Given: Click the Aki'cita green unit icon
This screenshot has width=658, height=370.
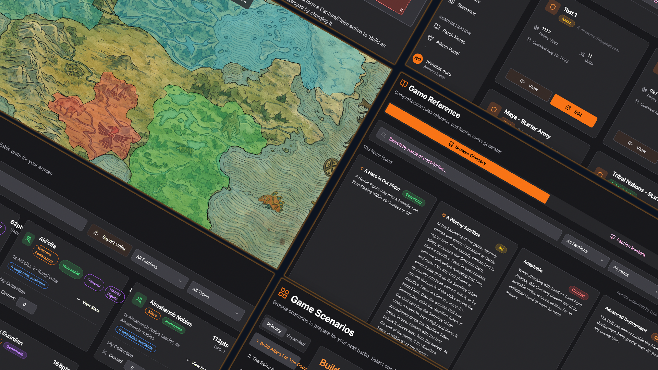Looking at the screenshot, I should click(x=28, y=239).
